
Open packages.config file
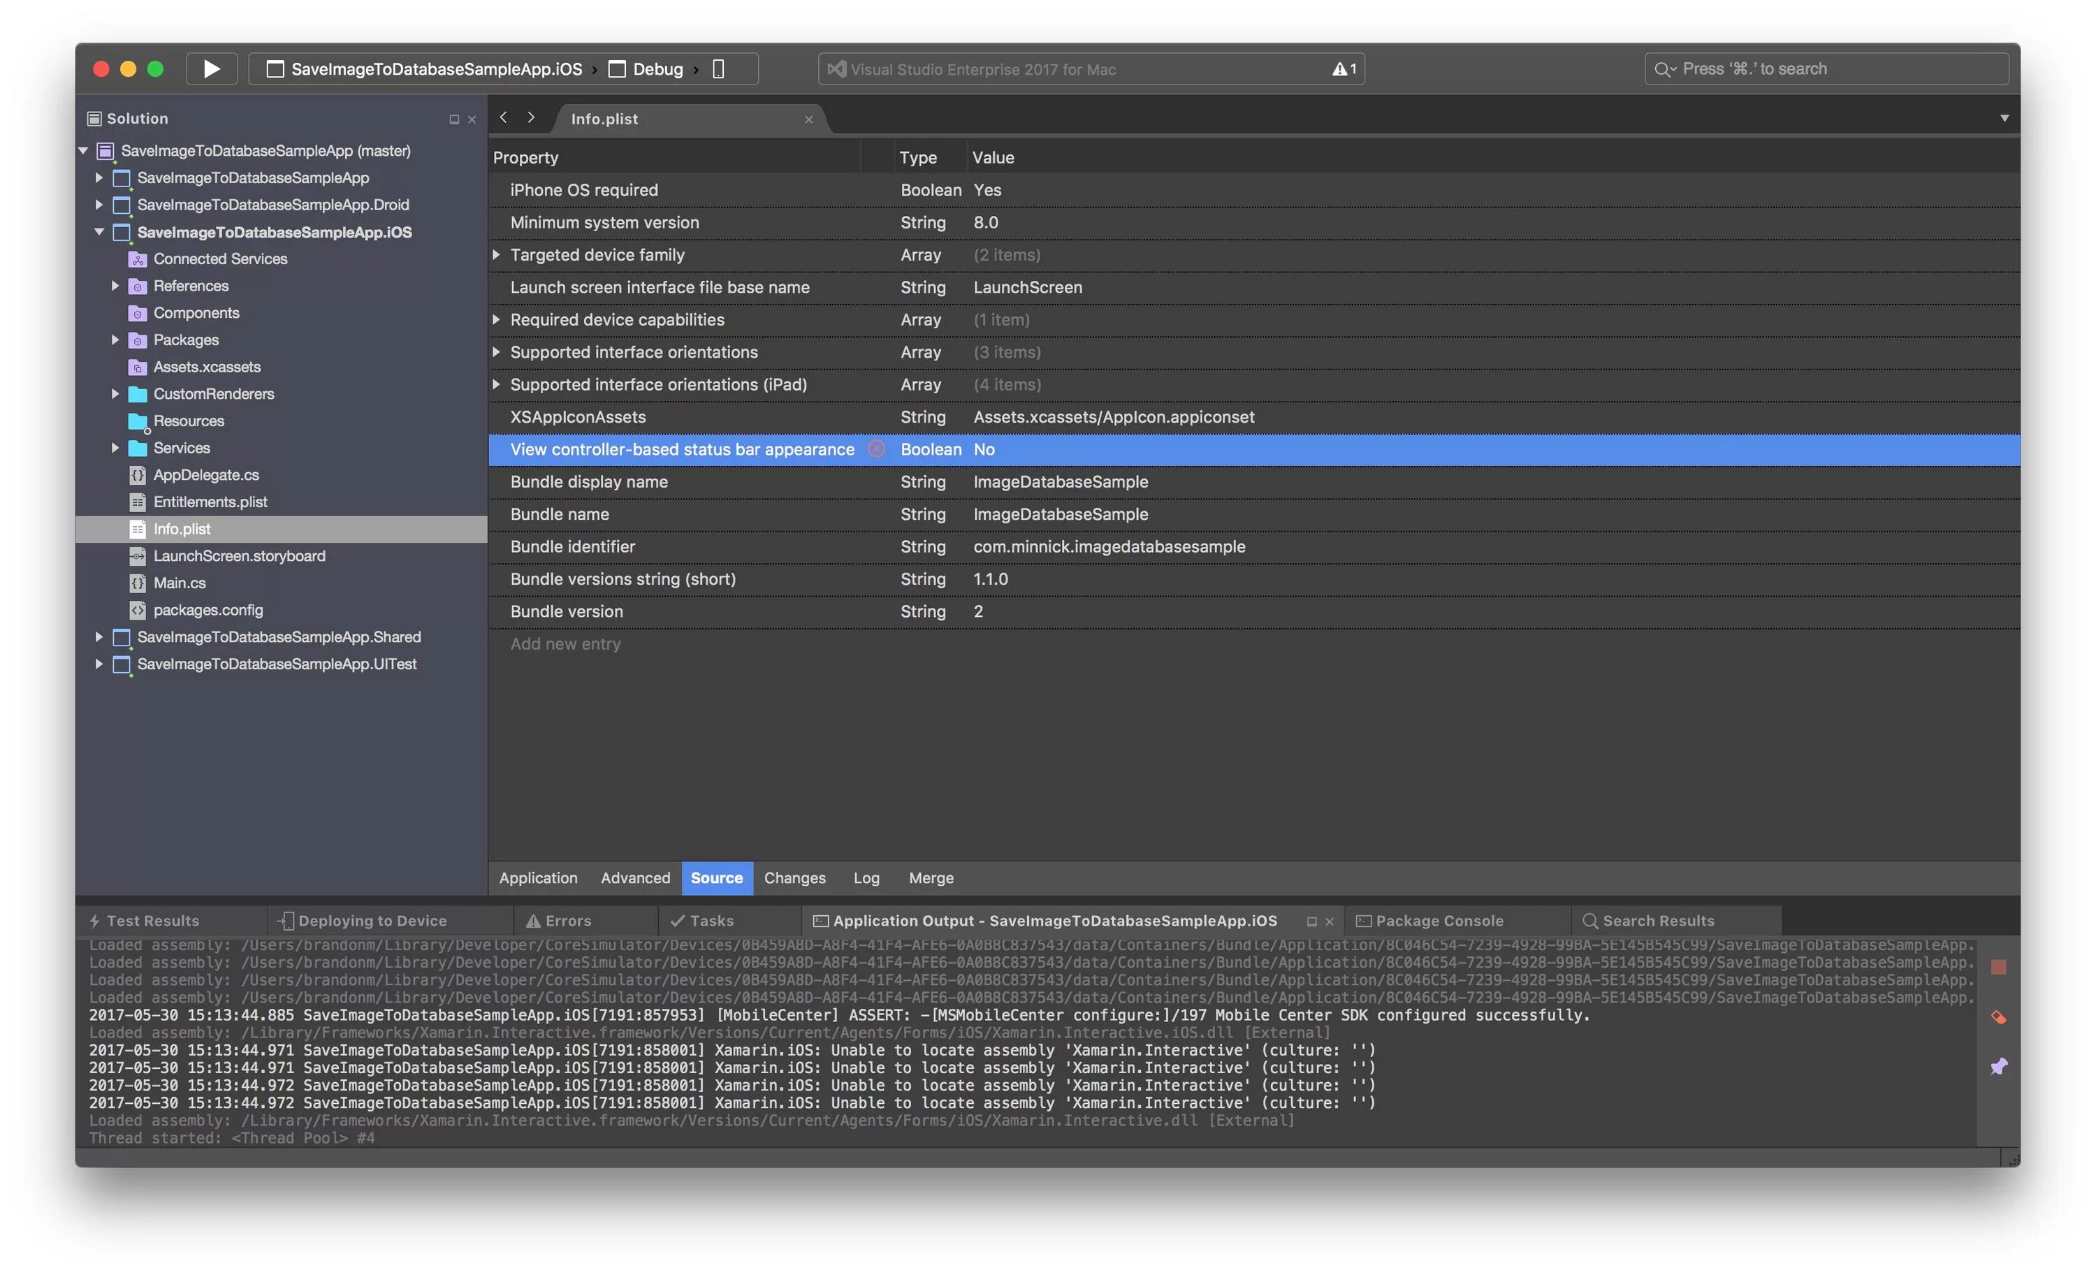point(208,610)
